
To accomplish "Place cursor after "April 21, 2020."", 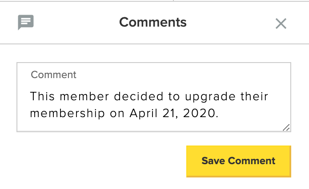I will (x=220, y=113).
